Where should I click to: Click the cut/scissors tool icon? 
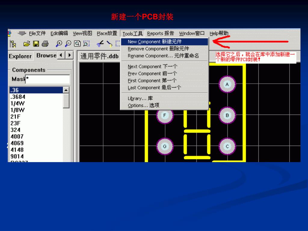(x=100, y=44)
